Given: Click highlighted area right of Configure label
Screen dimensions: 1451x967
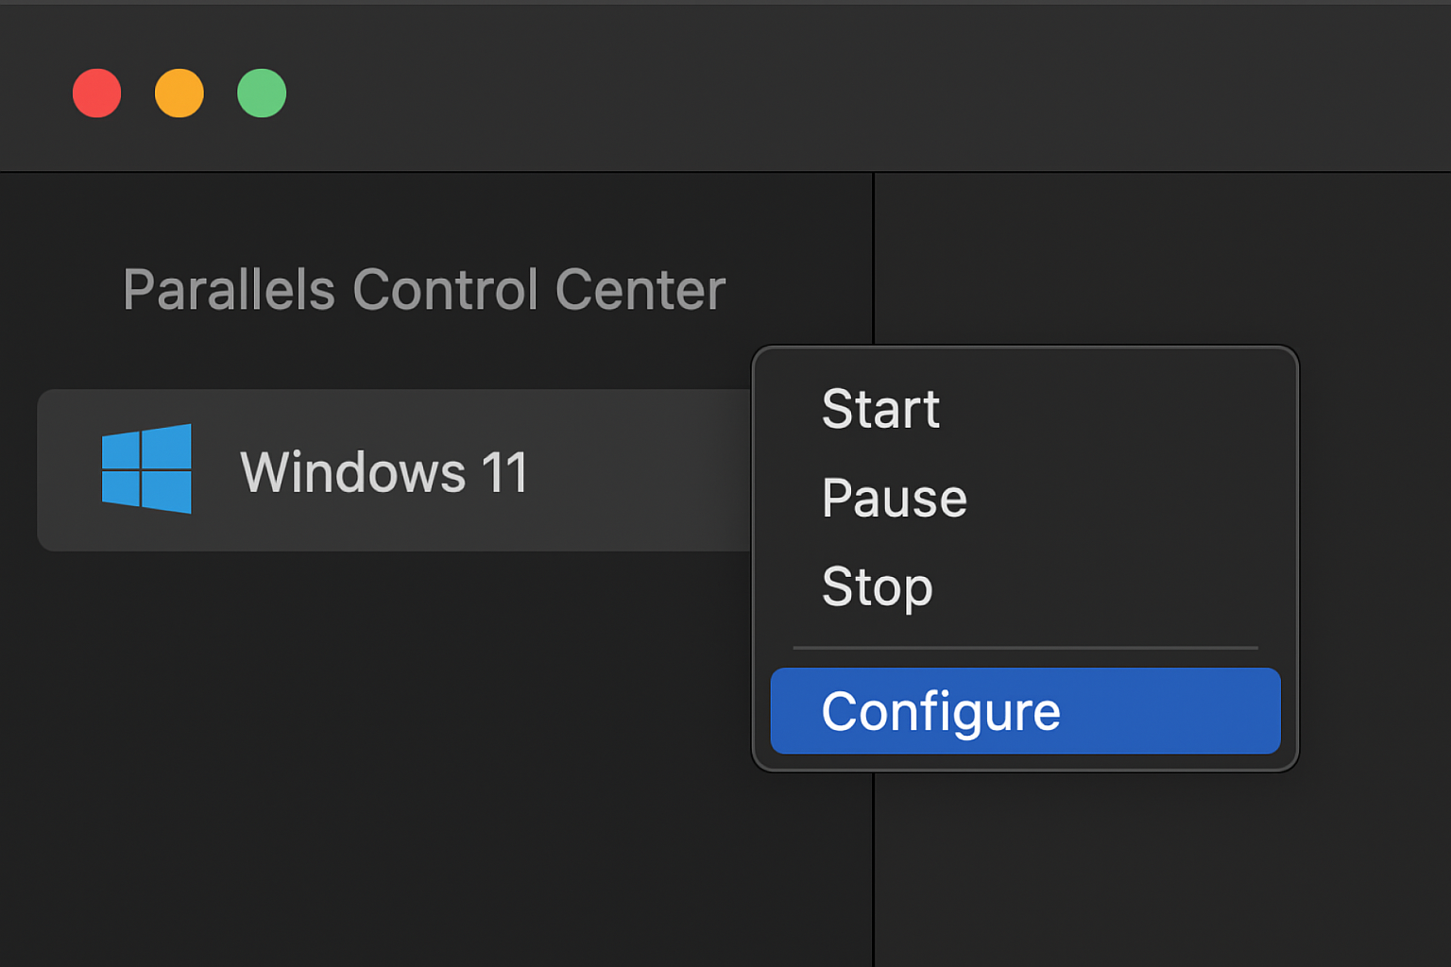Looking at the screenshot, I should (x=1181, y=711).
